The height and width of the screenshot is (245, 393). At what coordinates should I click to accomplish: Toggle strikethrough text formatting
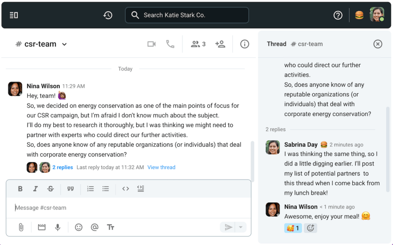click(x=51, y=189)
